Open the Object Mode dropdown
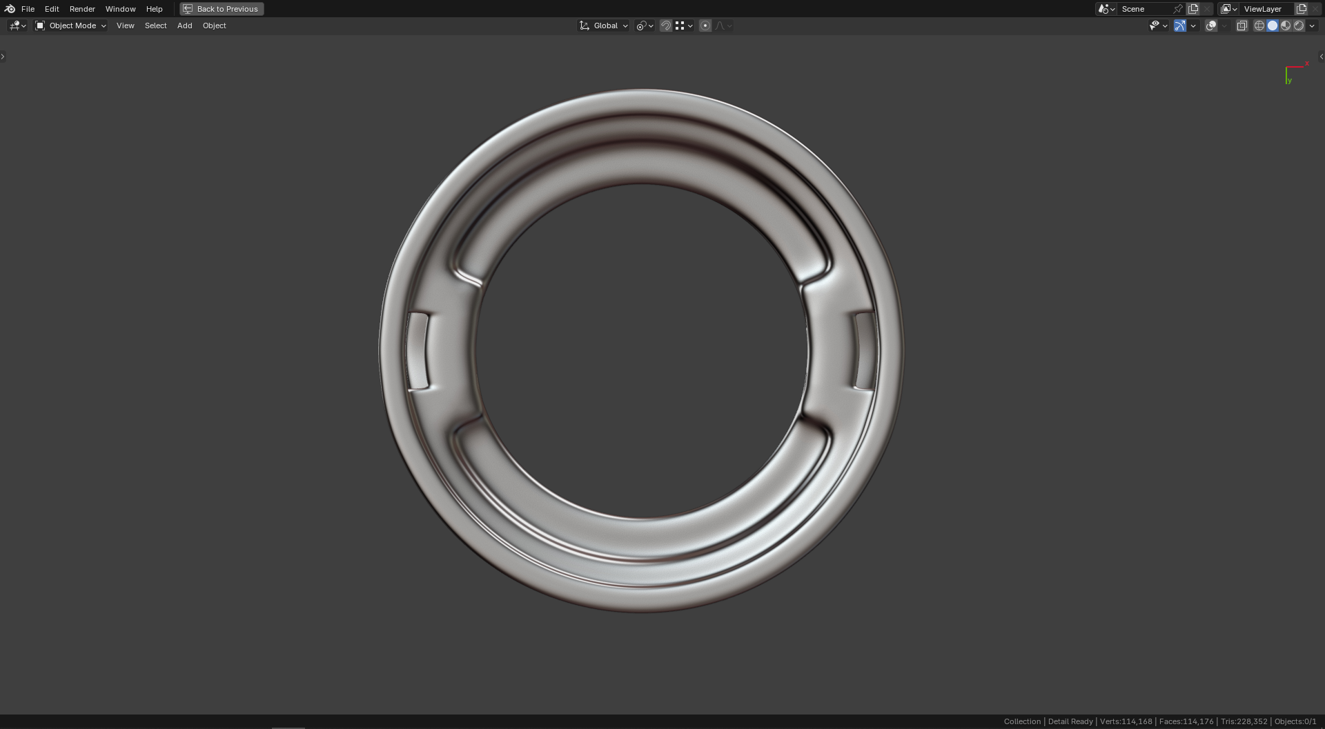Viewport: 1325px width, 729px height. (71, 26)
